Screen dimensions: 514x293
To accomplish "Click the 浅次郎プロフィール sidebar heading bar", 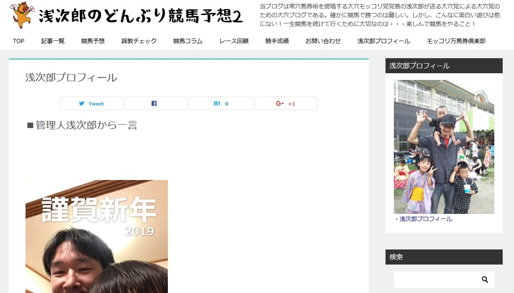I will pos(444,66).
